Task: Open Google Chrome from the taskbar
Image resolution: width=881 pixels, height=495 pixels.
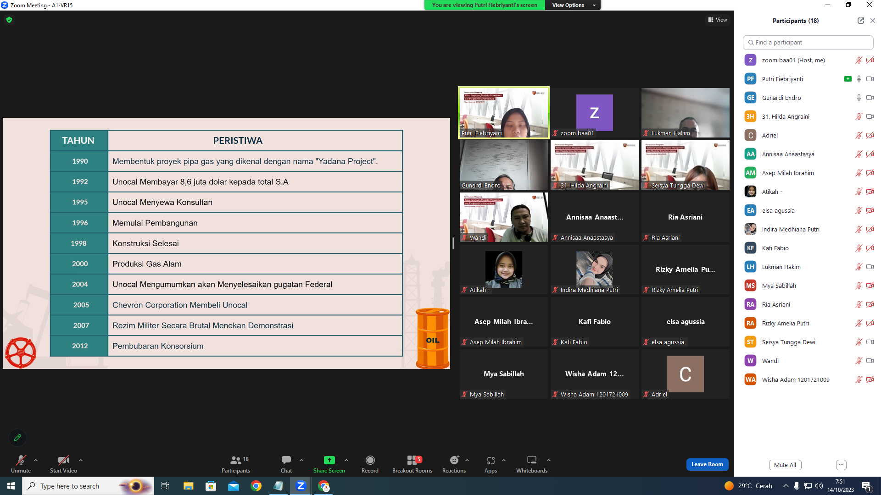Action: coord(256,486)
